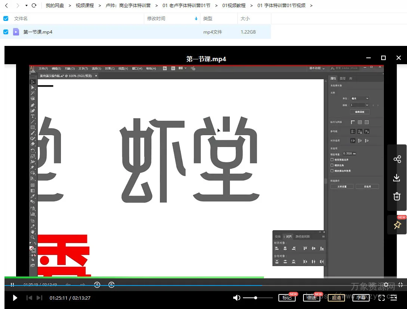The image size is (407, 309).
Task: Refresh the file list
Action: (x=34, y=6)
